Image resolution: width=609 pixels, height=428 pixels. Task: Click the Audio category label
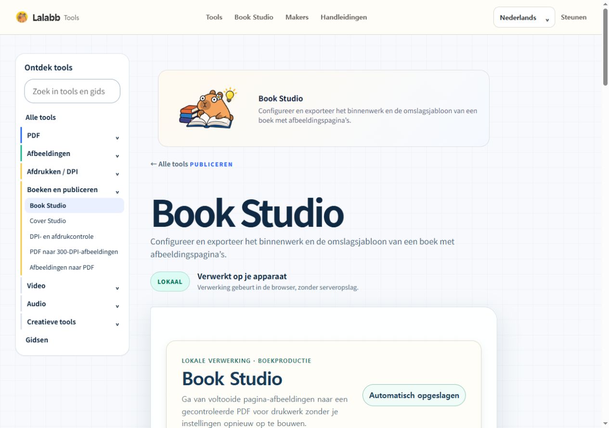[36, 304]
